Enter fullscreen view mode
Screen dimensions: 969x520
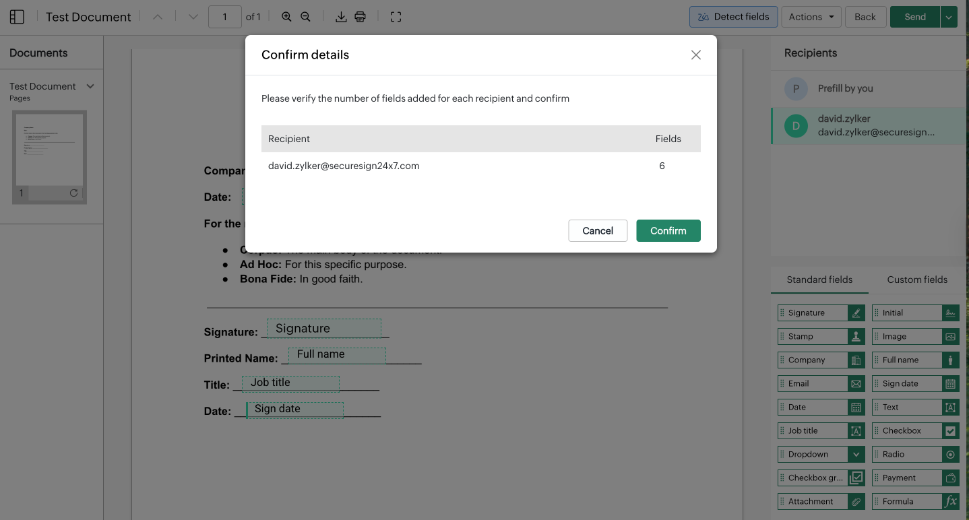tap(396, 17)
